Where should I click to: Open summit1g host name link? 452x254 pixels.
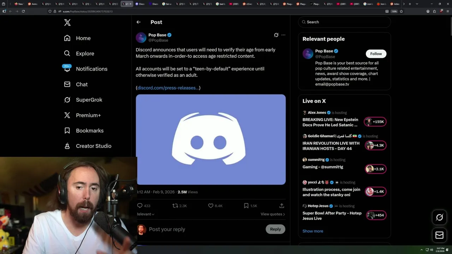[316, 160]
